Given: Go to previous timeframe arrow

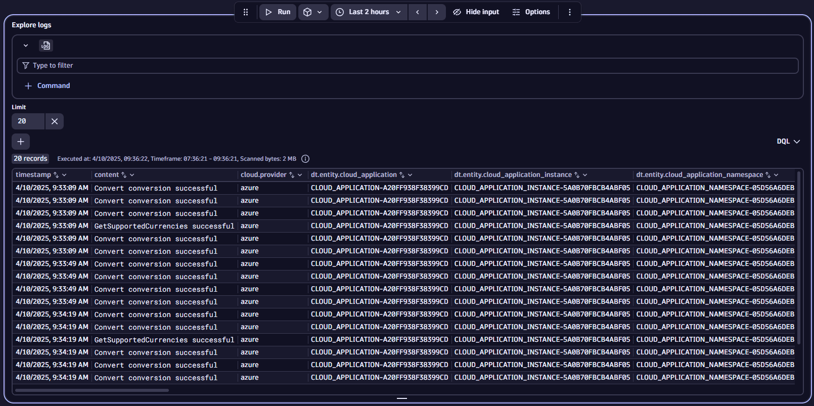Looking at the screenshot, I should coord(418,12).
